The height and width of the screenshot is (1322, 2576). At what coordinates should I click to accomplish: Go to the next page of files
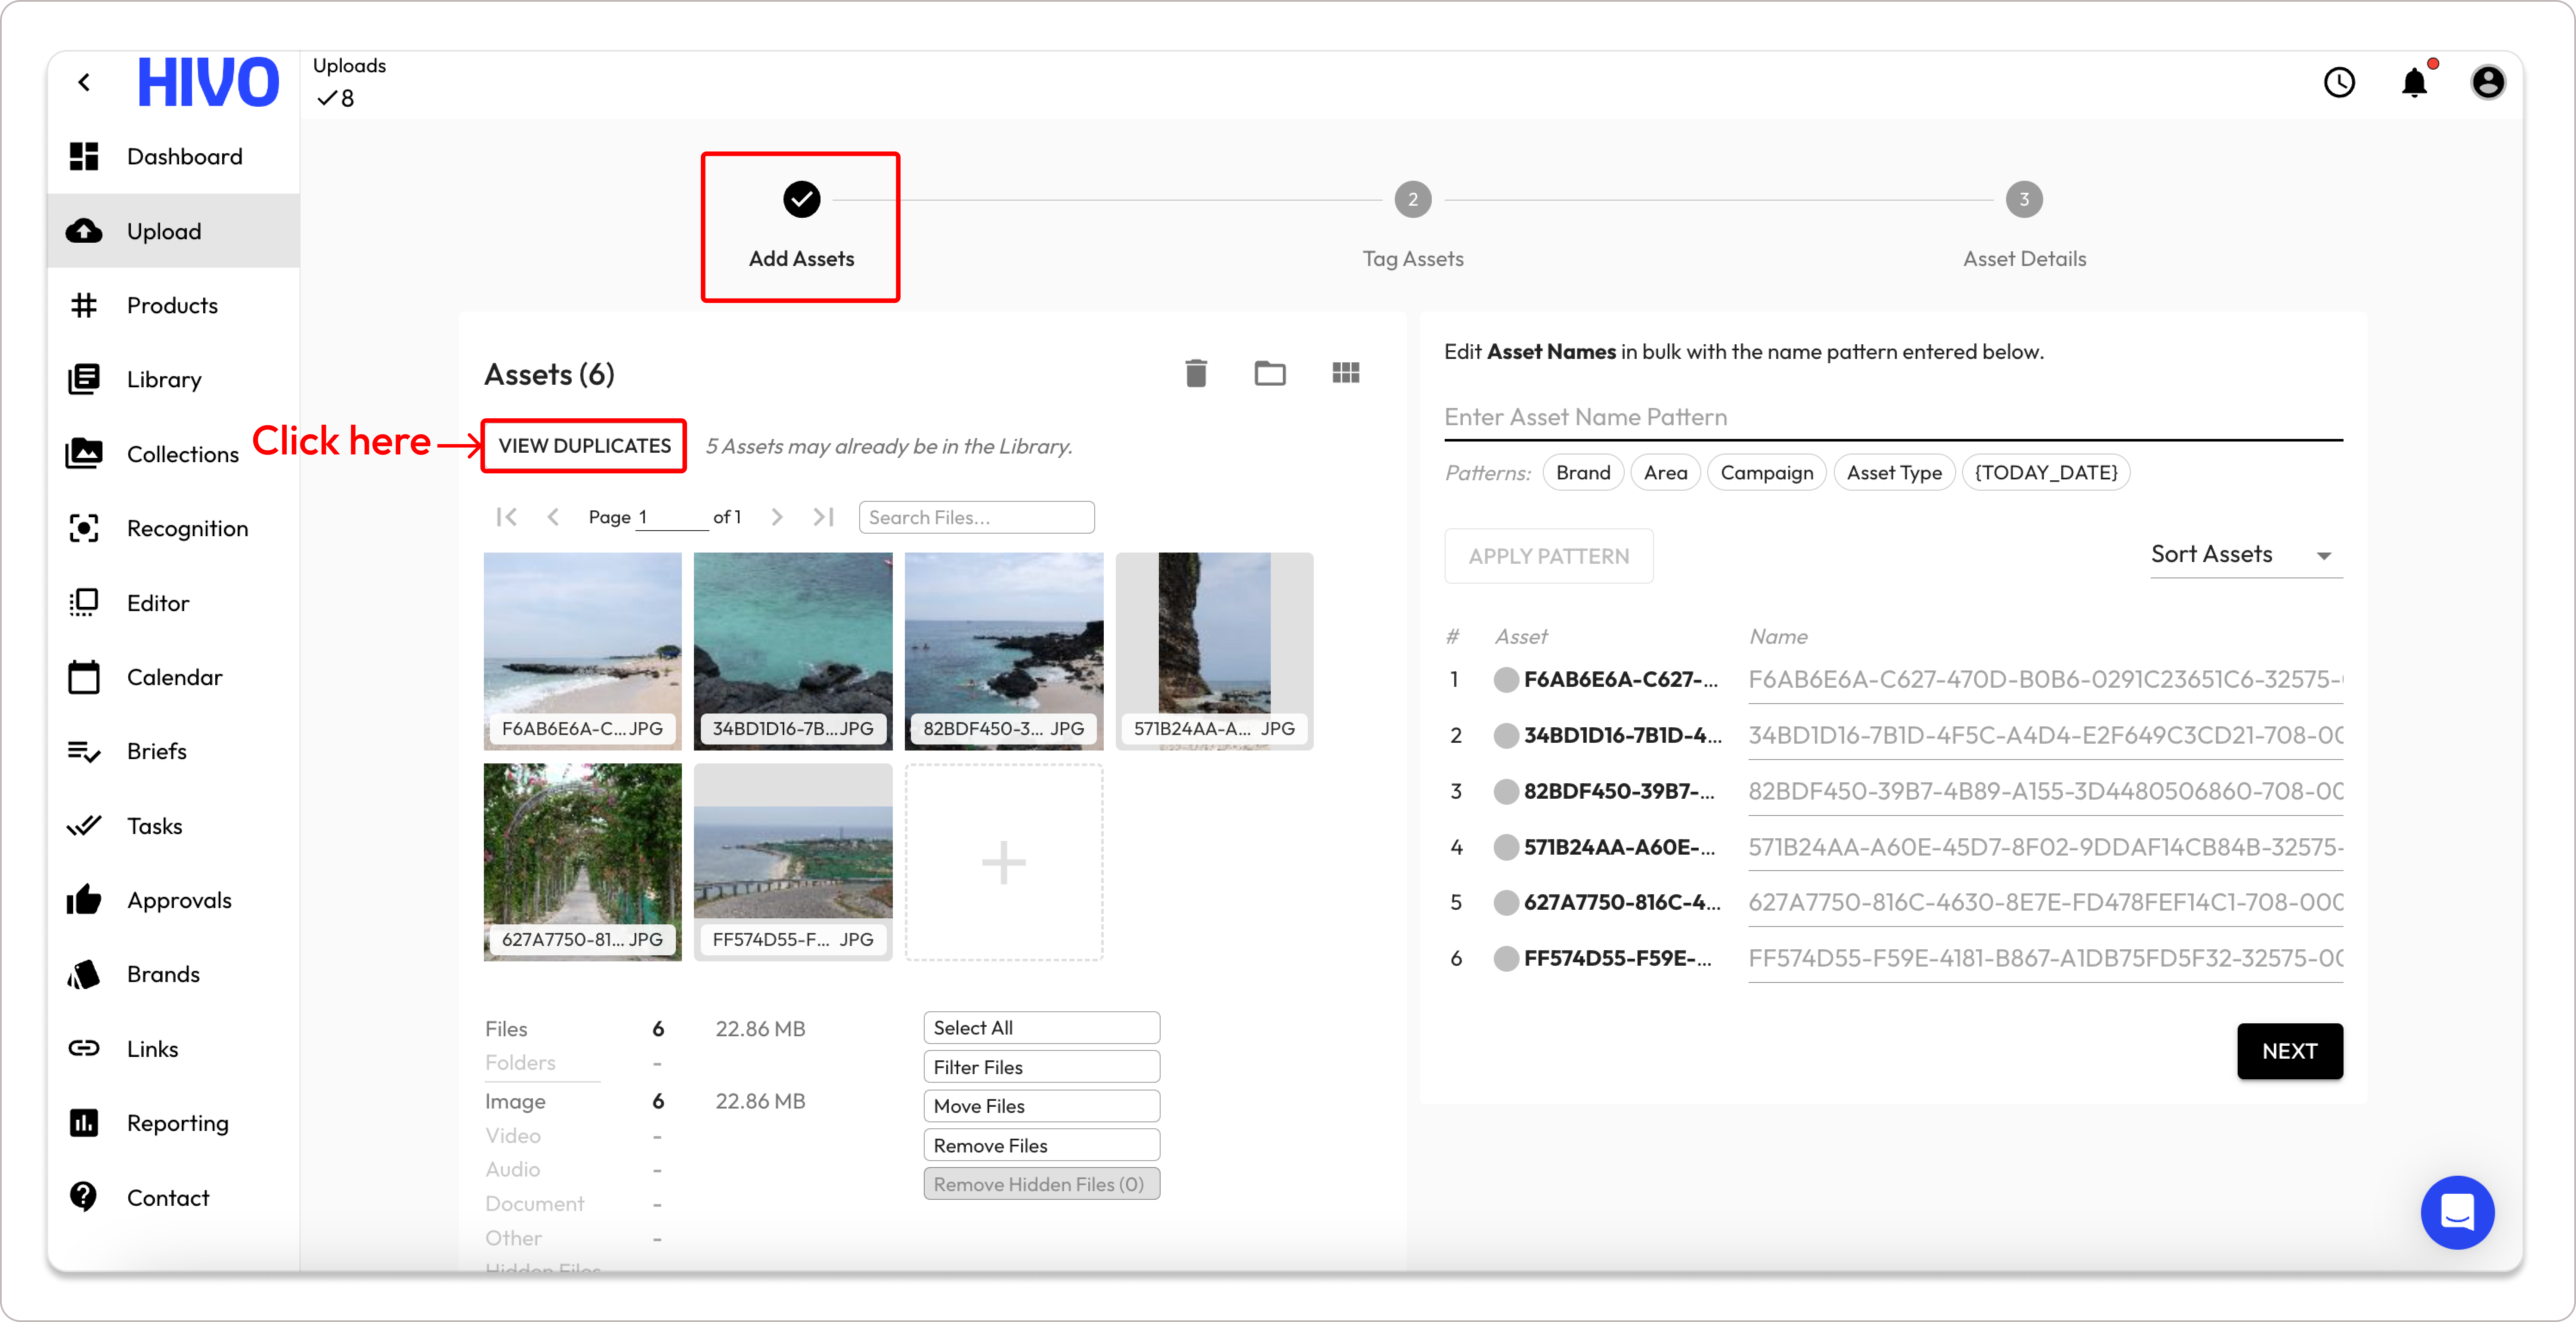click(x=777, y=517)
